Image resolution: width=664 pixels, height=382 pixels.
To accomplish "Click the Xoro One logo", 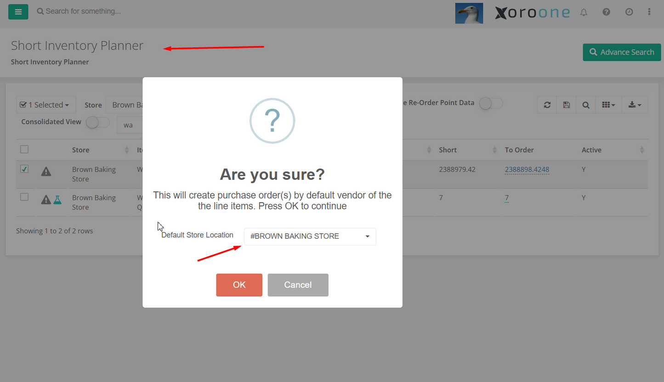I will pos(532,12).
